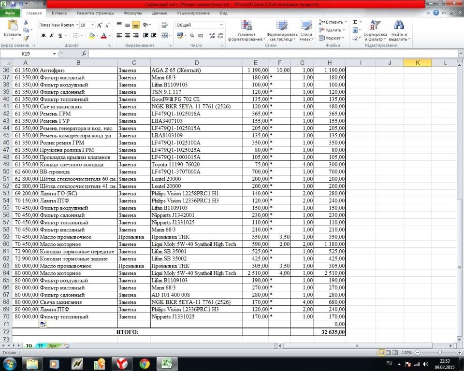Switch to the Данные tab

click(159, 13)
